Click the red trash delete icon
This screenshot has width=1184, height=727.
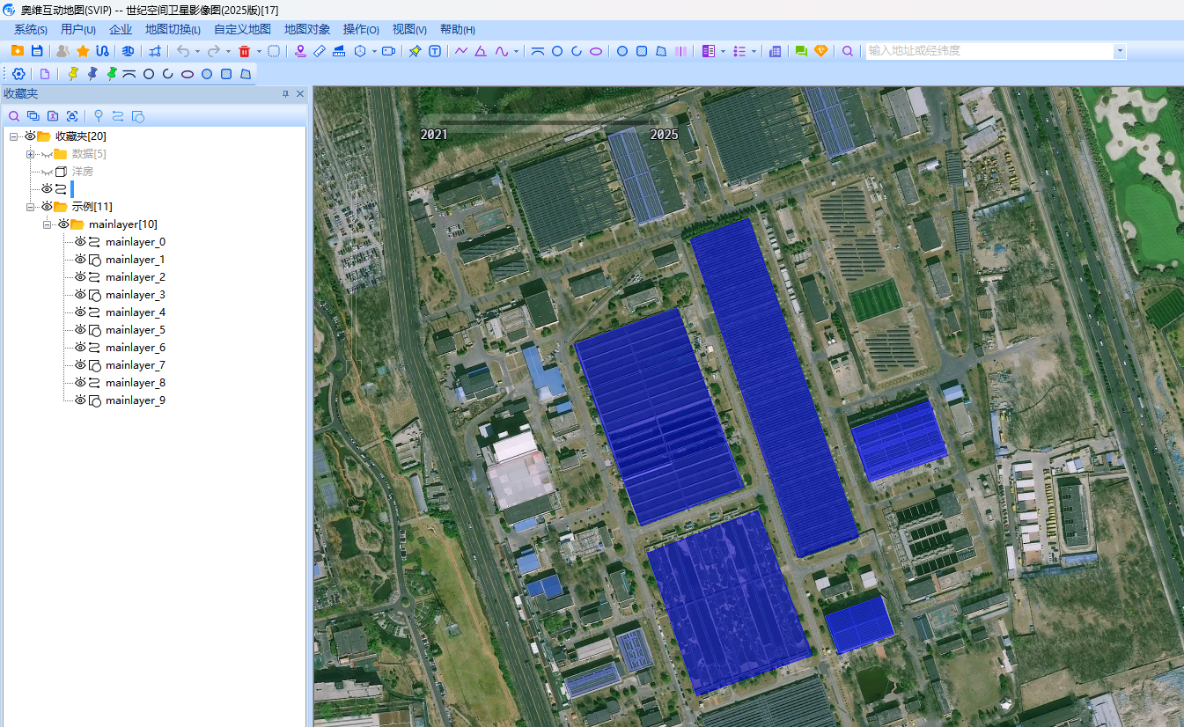pos(245,51)
